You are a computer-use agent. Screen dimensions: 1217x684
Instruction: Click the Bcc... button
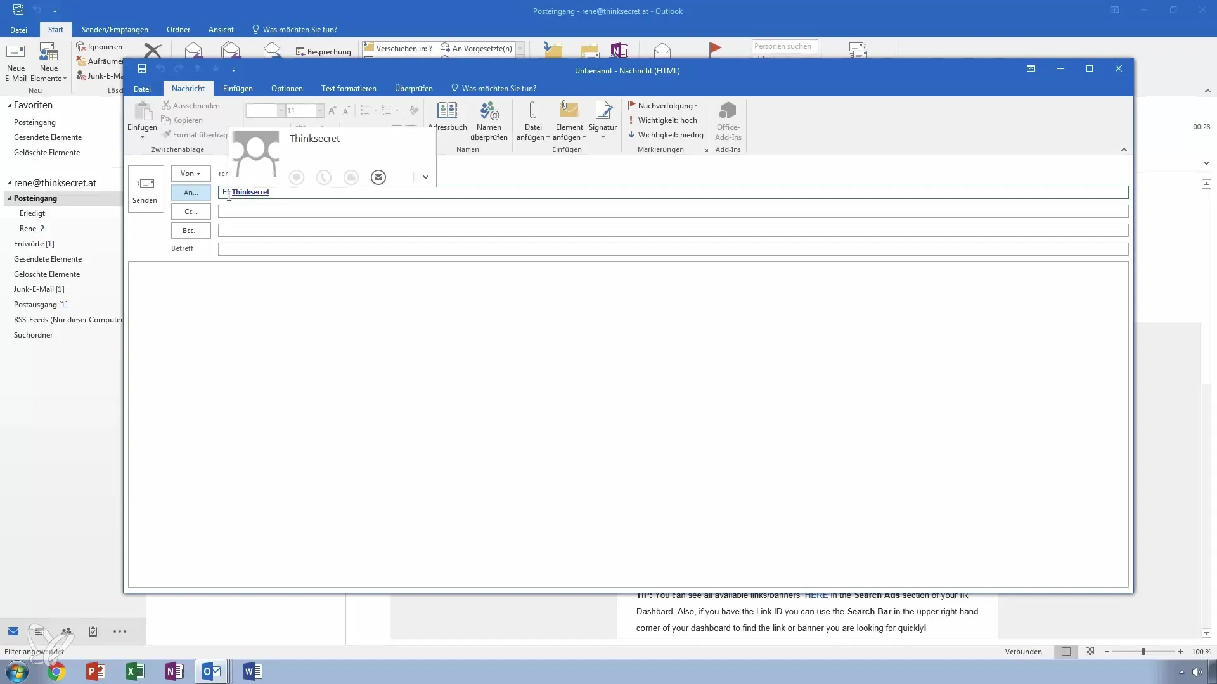pos(190,231)
